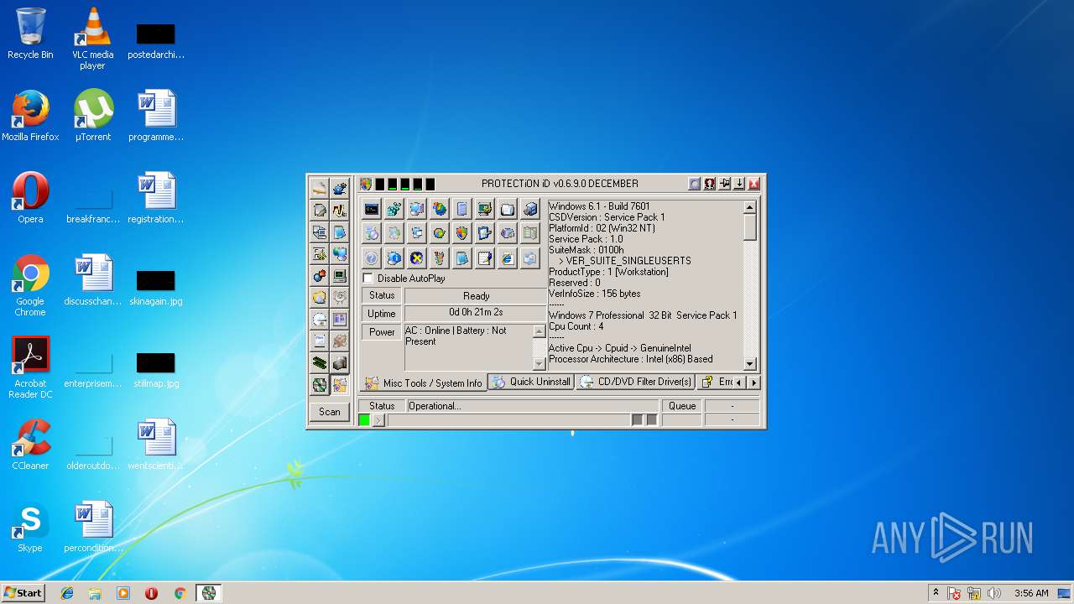This screenshot has width=1074, height=604.
Task: Click the notepad with pen icon
Action: [485, 258]
